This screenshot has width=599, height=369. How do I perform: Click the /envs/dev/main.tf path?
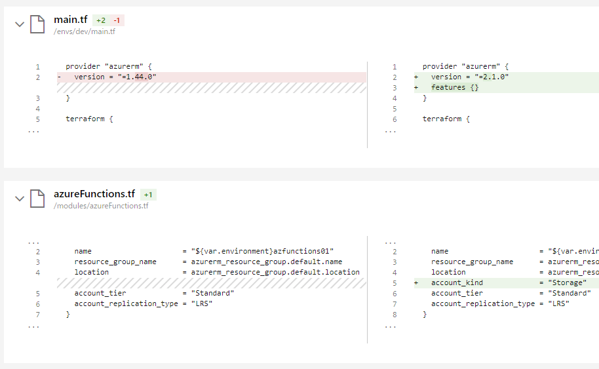[x=85, y=31]
